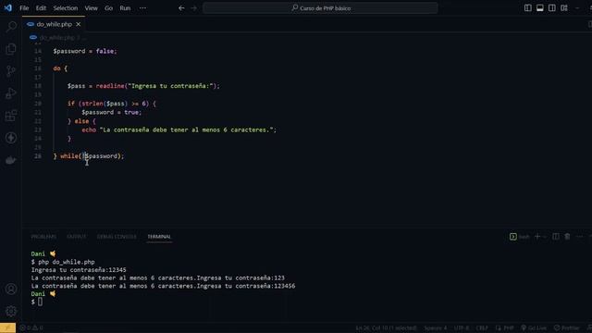Open the Edit menu
592x333 pixels.
pyautogui.click(x=41, y=8)
